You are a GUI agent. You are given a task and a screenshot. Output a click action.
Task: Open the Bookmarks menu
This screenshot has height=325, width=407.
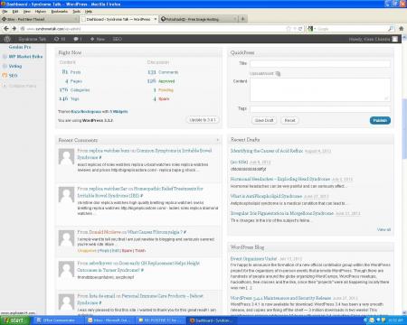pyautogui.click(x=59, y=12)
